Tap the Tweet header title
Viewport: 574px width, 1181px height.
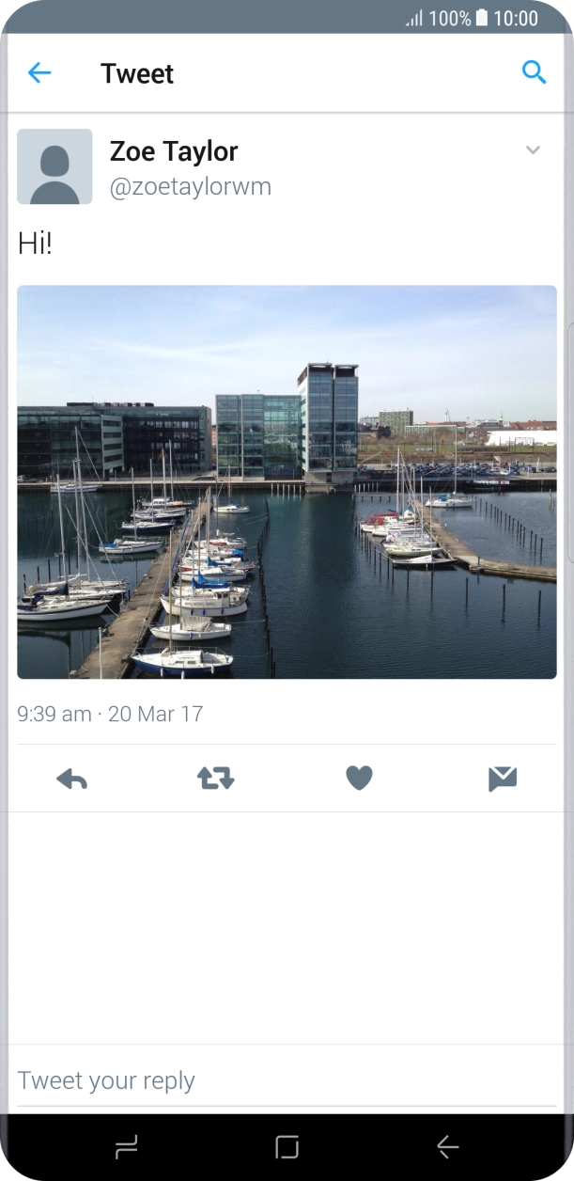coord(137,73)
